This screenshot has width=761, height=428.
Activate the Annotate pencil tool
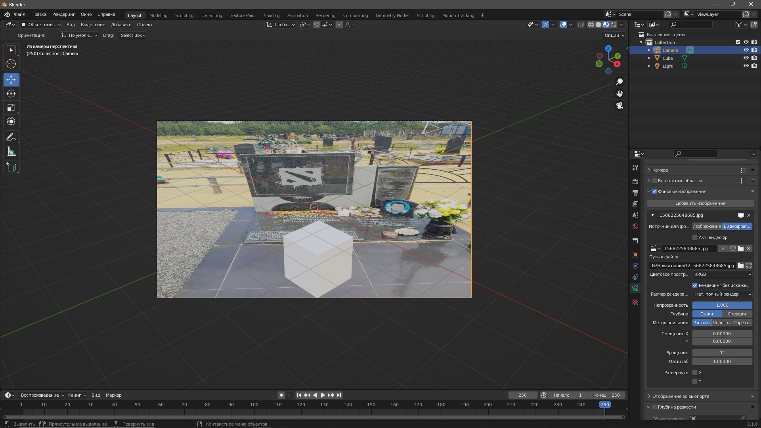coord(11,138)
